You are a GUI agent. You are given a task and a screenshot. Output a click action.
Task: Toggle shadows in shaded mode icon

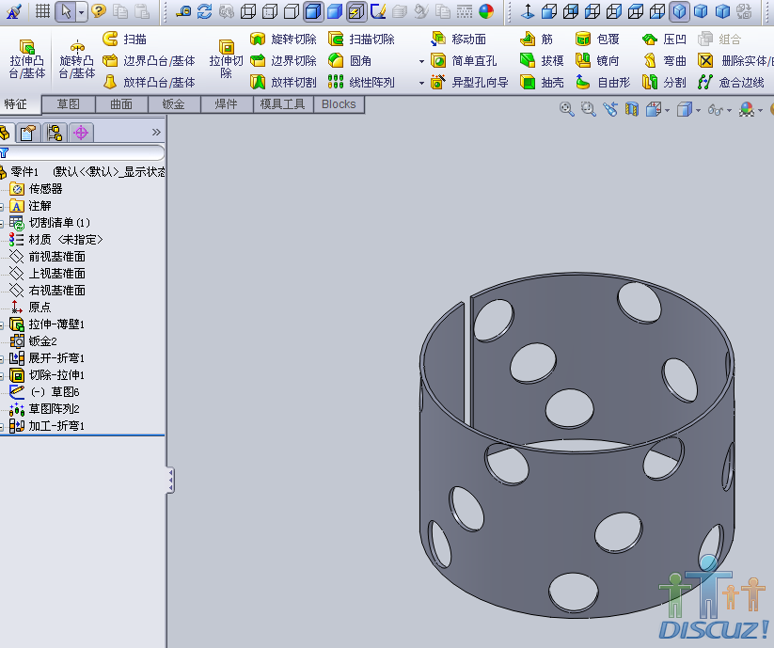355,11
